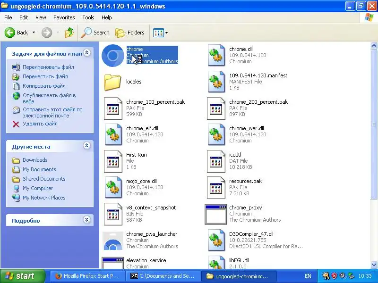Go to Downloads in other places
This screenshot has height=283, width=378.
pos(35,160)
